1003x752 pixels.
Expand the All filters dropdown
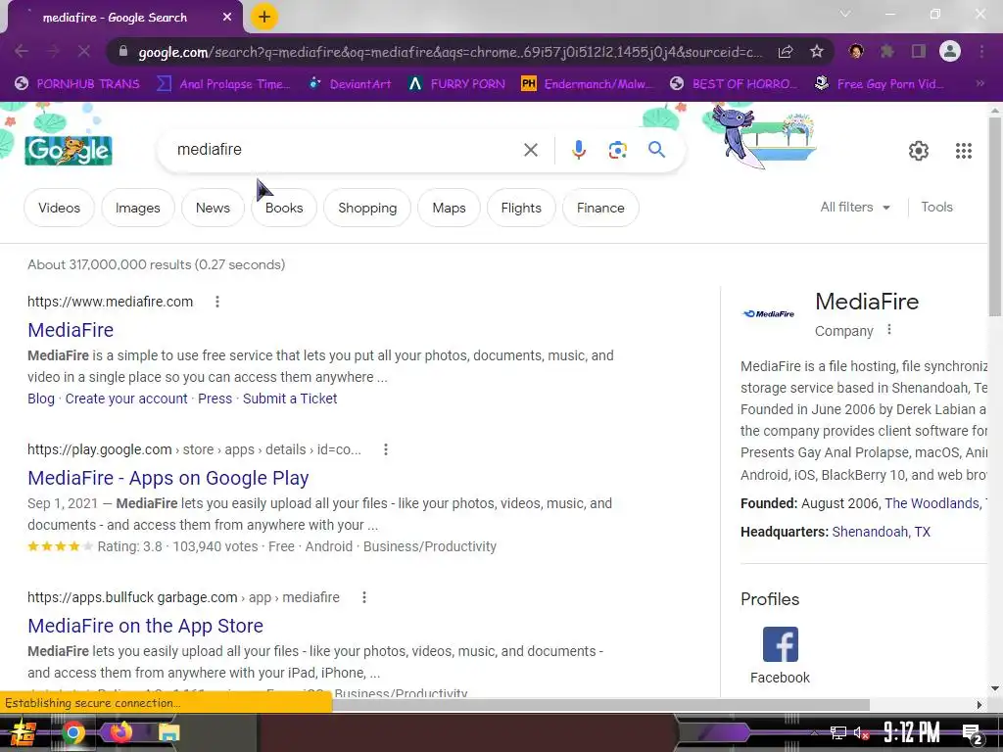(x=855, y=208)
